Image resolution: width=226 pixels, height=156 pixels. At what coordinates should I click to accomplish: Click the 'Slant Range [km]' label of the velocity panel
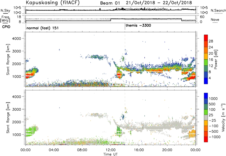(8, 117)
